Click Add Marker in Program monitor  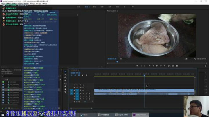click(x=137, y=66)
